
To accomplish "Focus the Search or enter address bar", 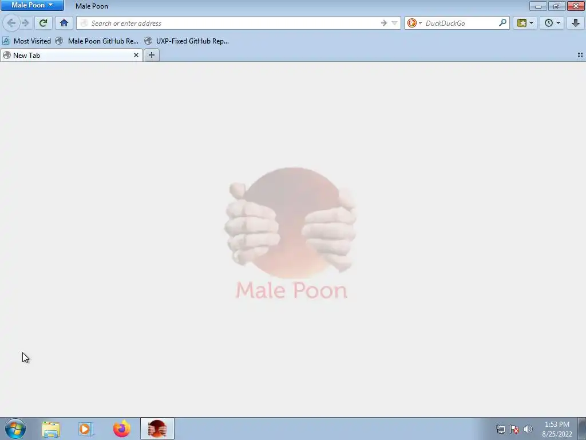I will [239, 23].
